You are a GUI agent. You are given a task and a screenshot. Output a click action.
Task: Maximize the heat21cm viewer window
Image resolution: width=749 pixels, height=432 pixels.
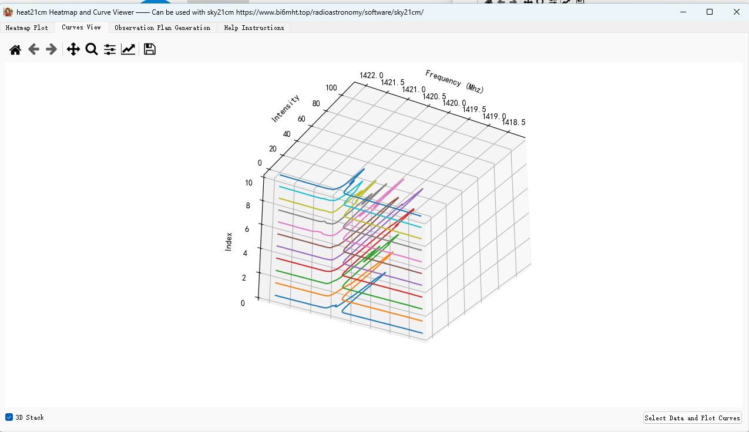709,12
